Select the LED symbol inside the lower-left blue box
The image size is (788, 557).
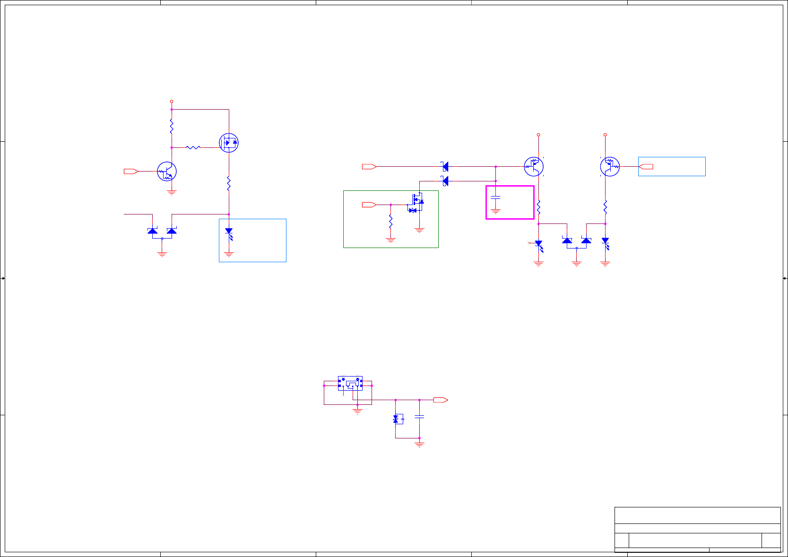[229, 234]
